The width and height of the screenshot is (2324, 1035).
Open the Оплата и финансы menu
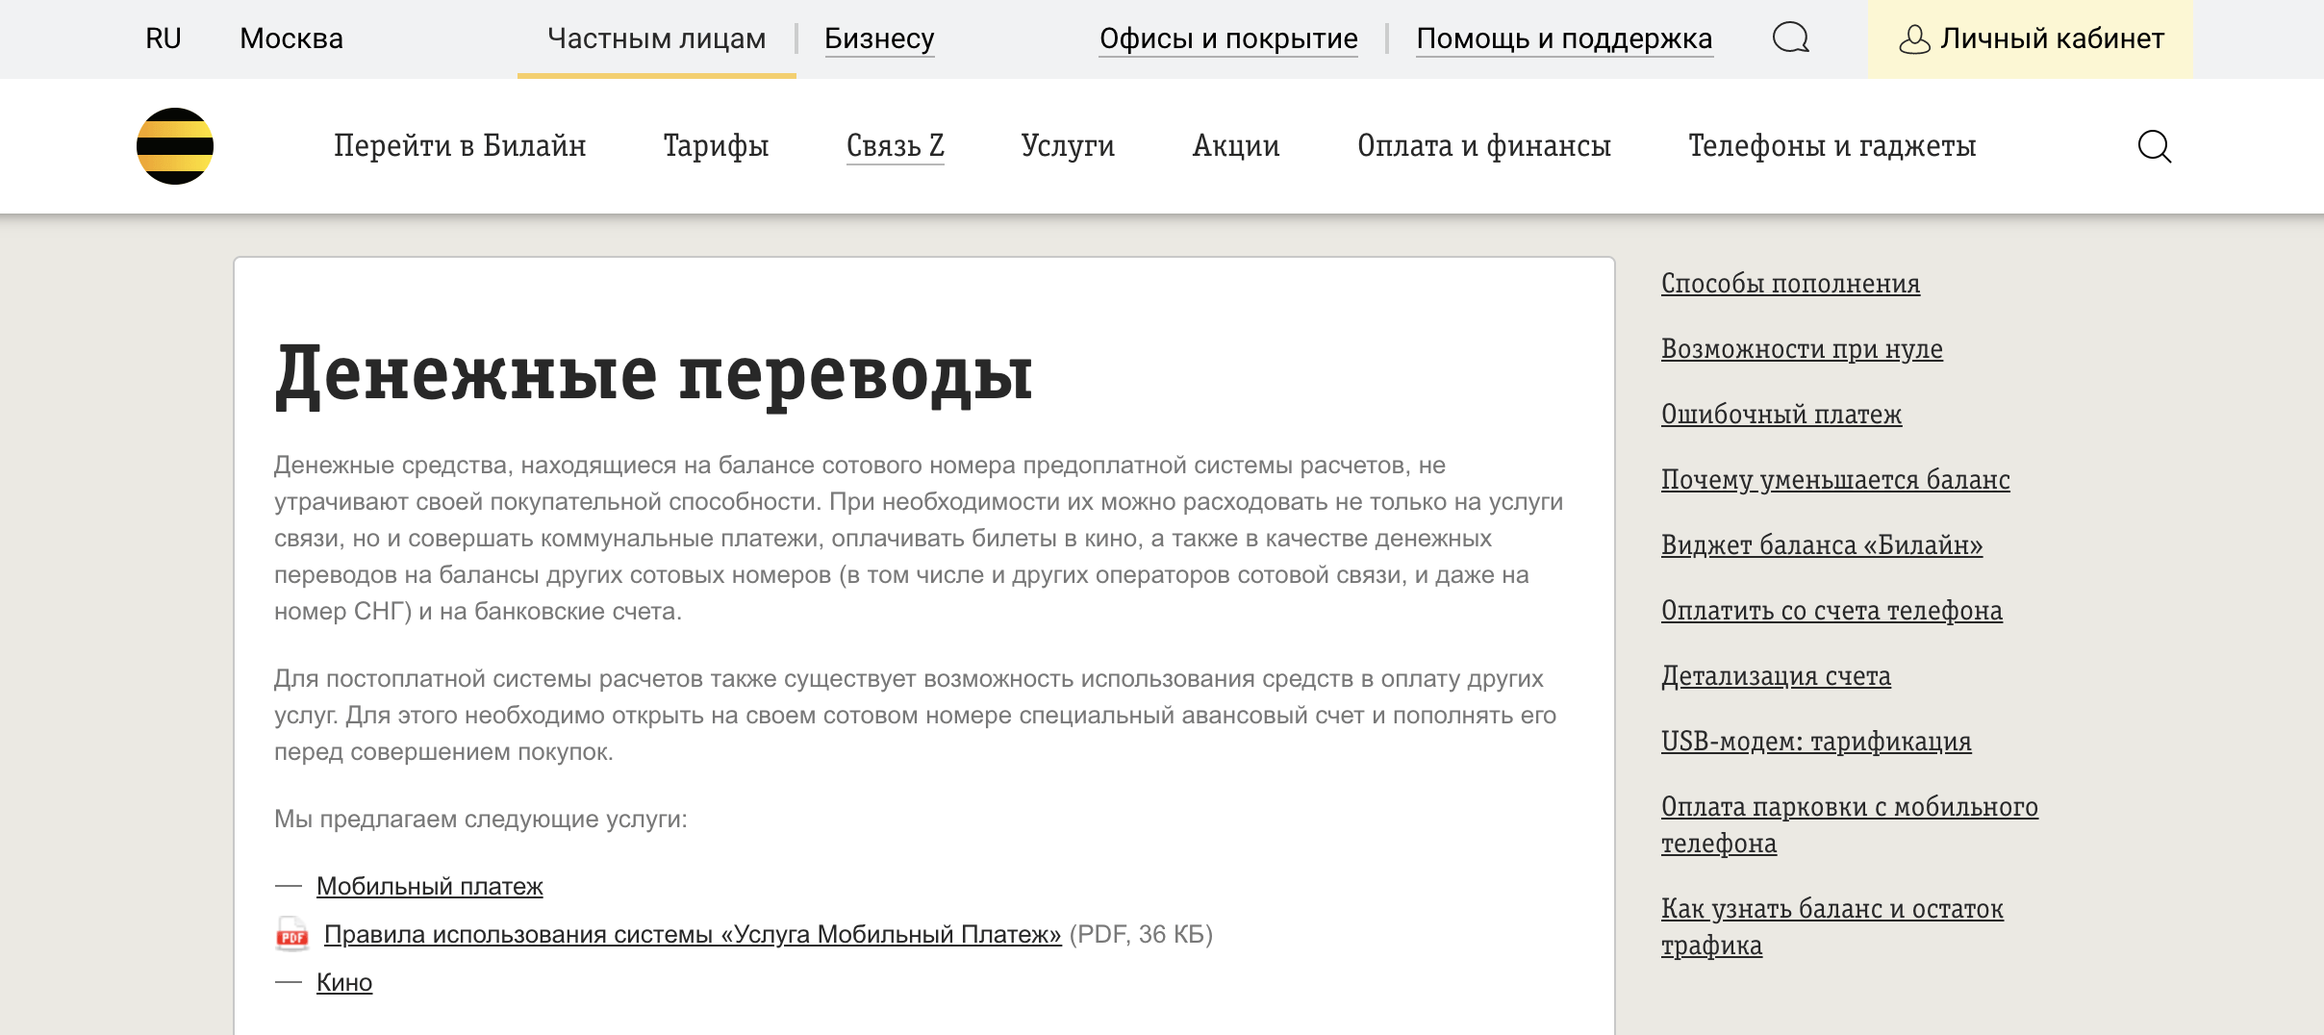[x=1482, y=145]
